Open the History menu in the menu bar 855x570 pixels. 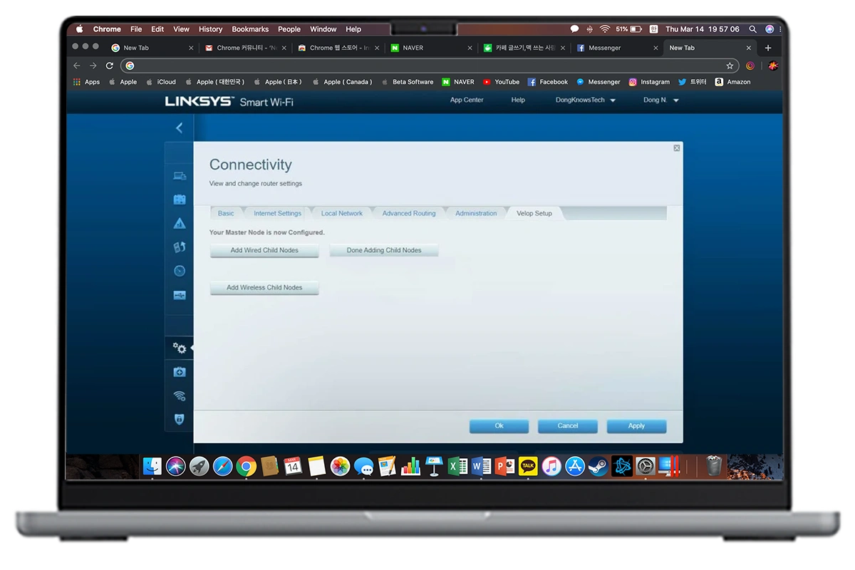tap(210, 29)
